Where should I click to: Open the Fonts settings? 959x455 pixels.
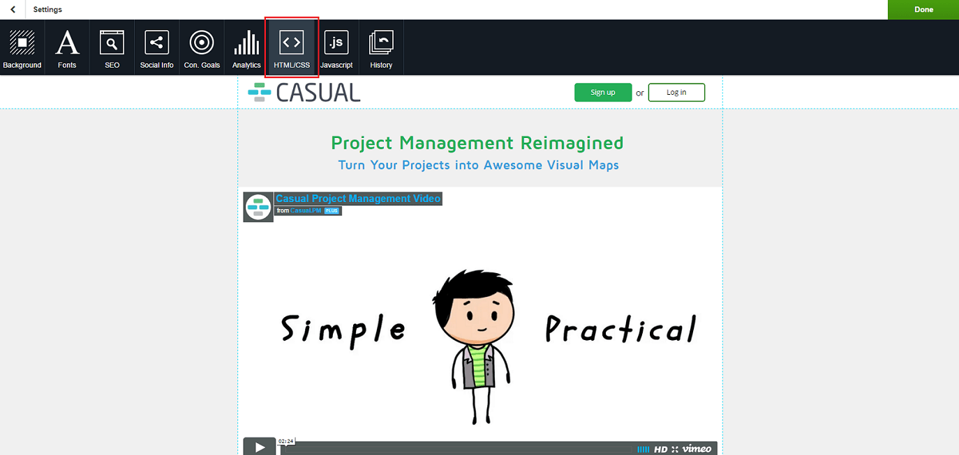[x=67, y=47]
